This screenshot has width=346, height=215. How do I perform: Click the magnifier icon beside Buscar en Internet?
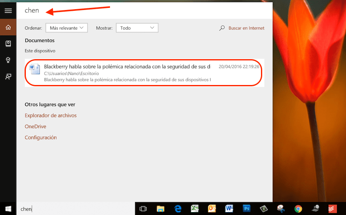pyautogui.click(x=222, y=28)
